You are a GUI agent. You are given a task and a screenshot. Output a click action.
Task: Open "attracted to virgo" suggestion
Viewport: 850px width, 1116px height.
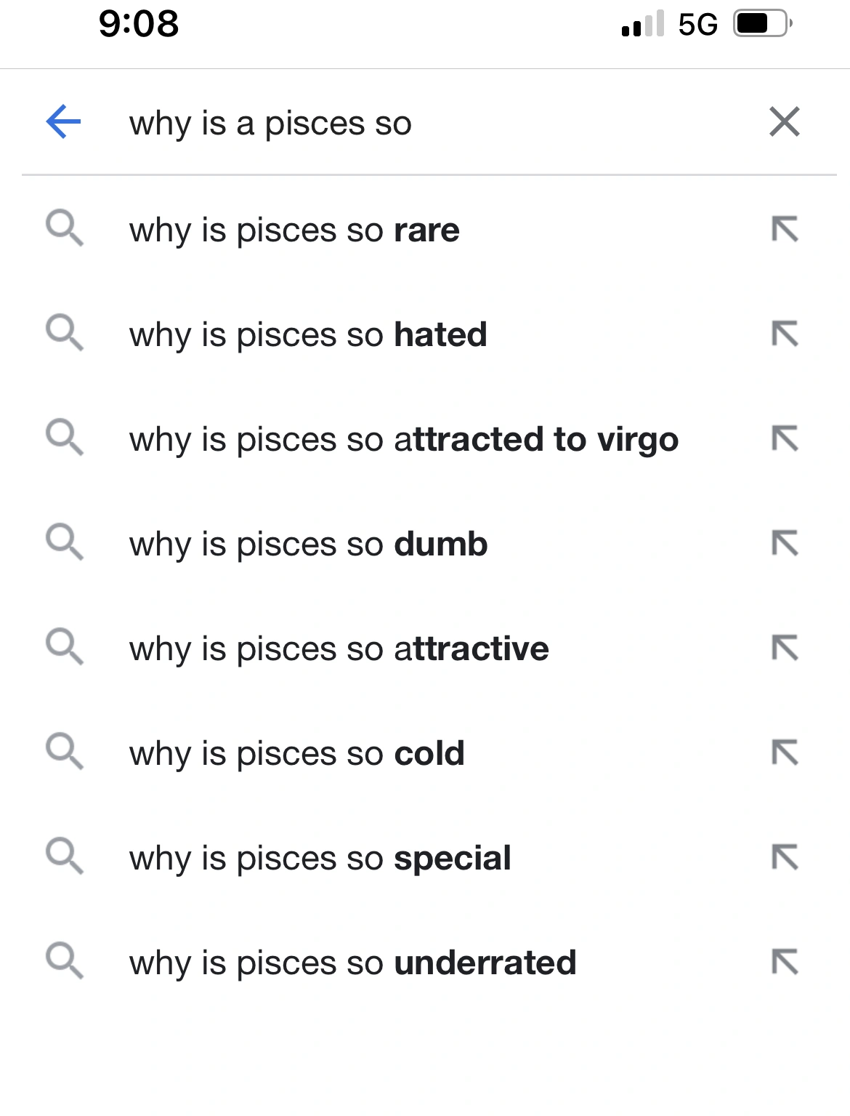click(403, 440)
